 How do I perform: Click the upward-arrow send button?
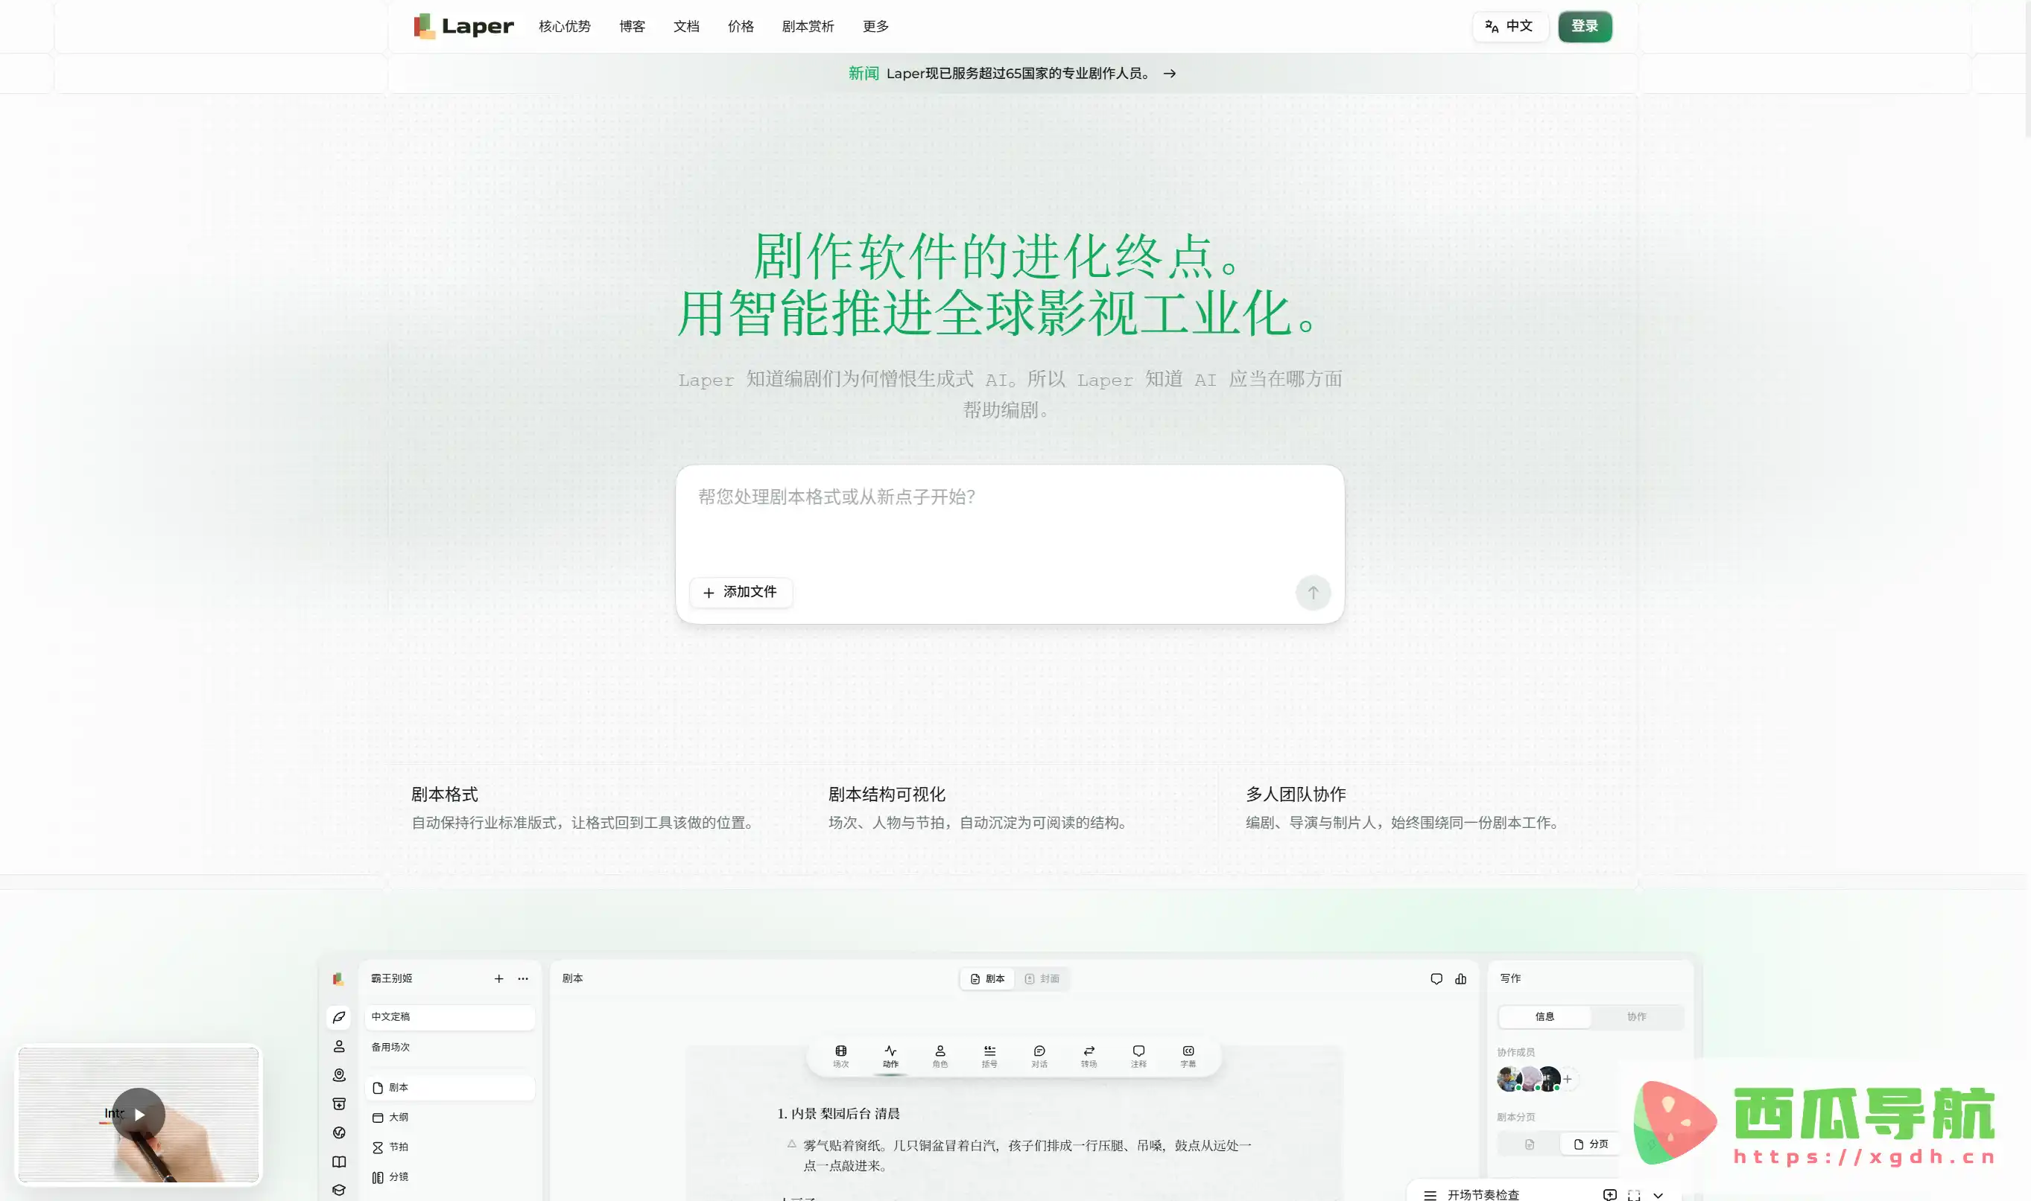point(1313,593)
